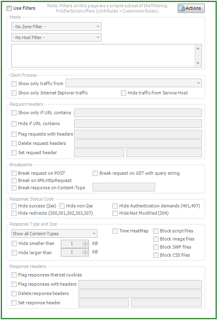This screenshot has height=320, width=218.
Task: Increase the Hide smaller than KB value
Action: click(x=85, y=242)
